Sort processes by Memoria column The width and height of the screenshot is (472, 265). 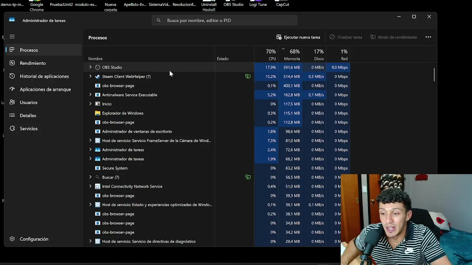290,54
